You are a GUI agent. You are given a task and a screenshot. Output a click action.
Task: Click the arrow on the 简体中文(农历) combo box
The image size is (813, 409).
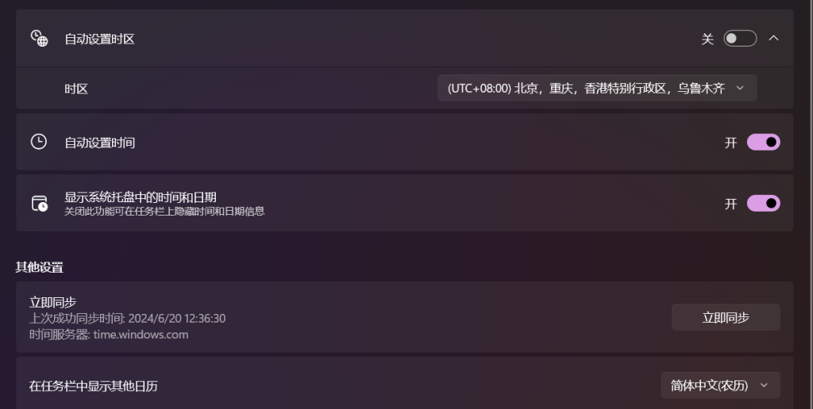tap(764, 385)
